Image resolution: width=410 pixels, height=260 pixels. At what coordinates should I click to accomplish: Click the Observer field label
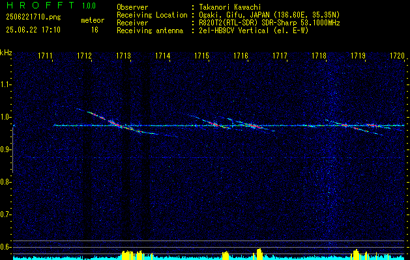tap(132, 7)
